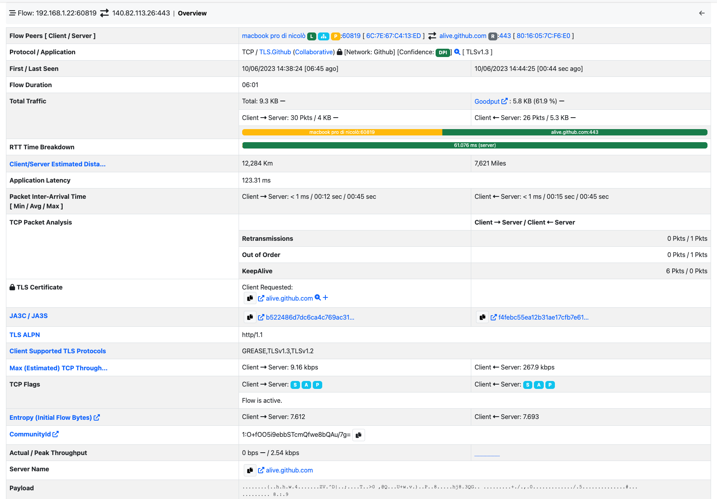Viewport: 717px width, 499px height.
Task: Click the green L badge next to client host
Action: [x=312, y=36]
